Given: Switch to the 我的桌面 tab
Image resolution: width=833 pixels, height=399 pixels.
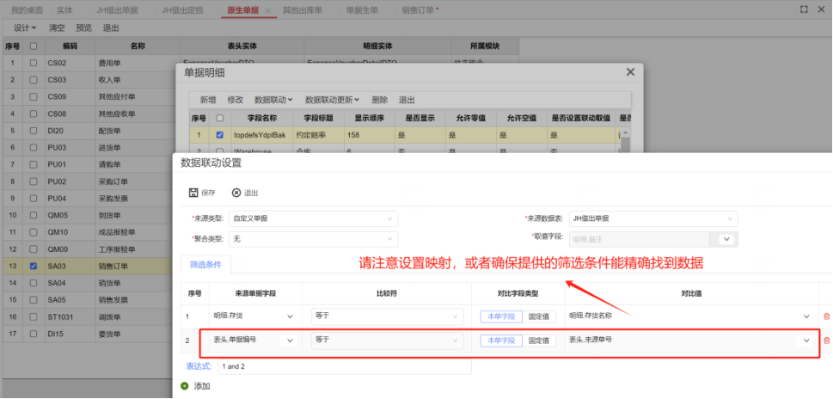Looking at the screenshot, I should (28, 10).
